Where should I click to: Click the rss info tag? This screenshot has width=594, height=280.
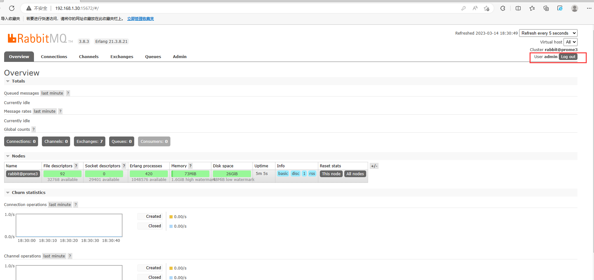[x=312, y=173]
